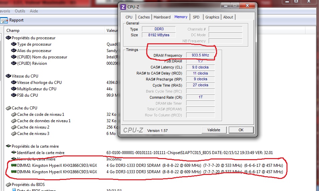Click the Cache du CPU section icon
319x191 pixels.
[x=9, y=108]
